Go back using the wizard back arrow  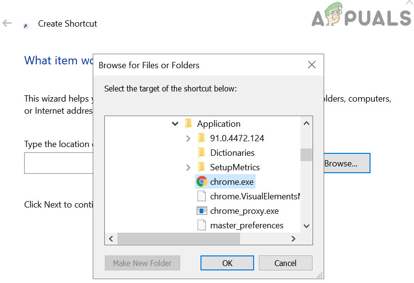tap(7, 23)
